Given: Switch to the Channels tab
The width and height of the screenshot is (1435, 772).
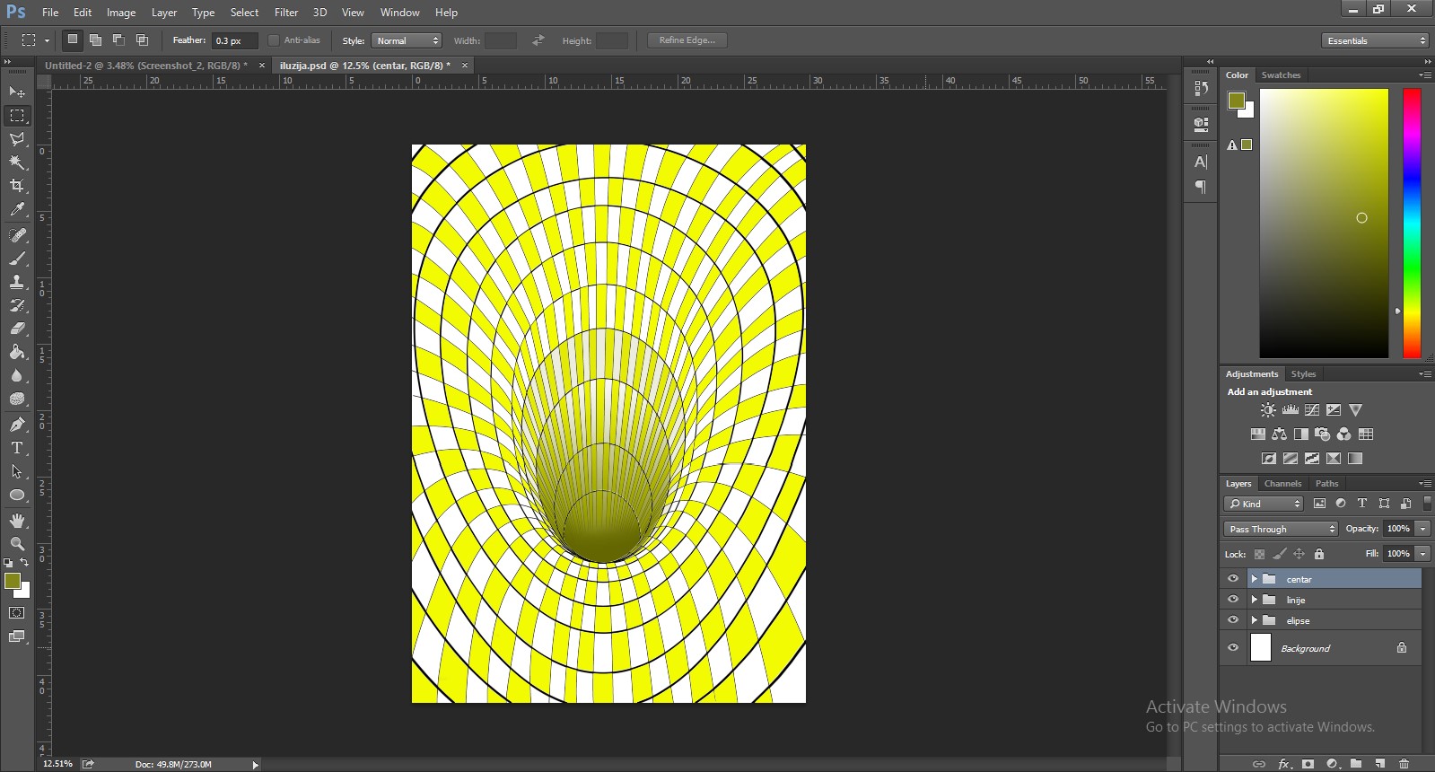Looking at the screenshot, I should (x=1282, y=483).
